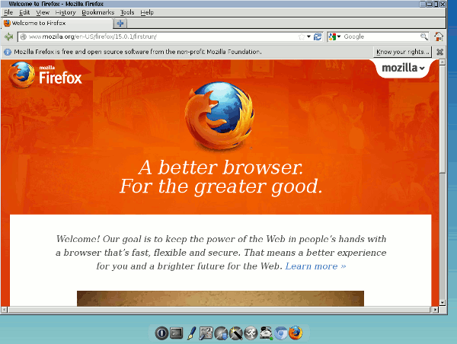Image resolution: width=457 pixels, height=344 pixels.
Task: Open the control panel tools dock icon
Action: coord(206,333)
